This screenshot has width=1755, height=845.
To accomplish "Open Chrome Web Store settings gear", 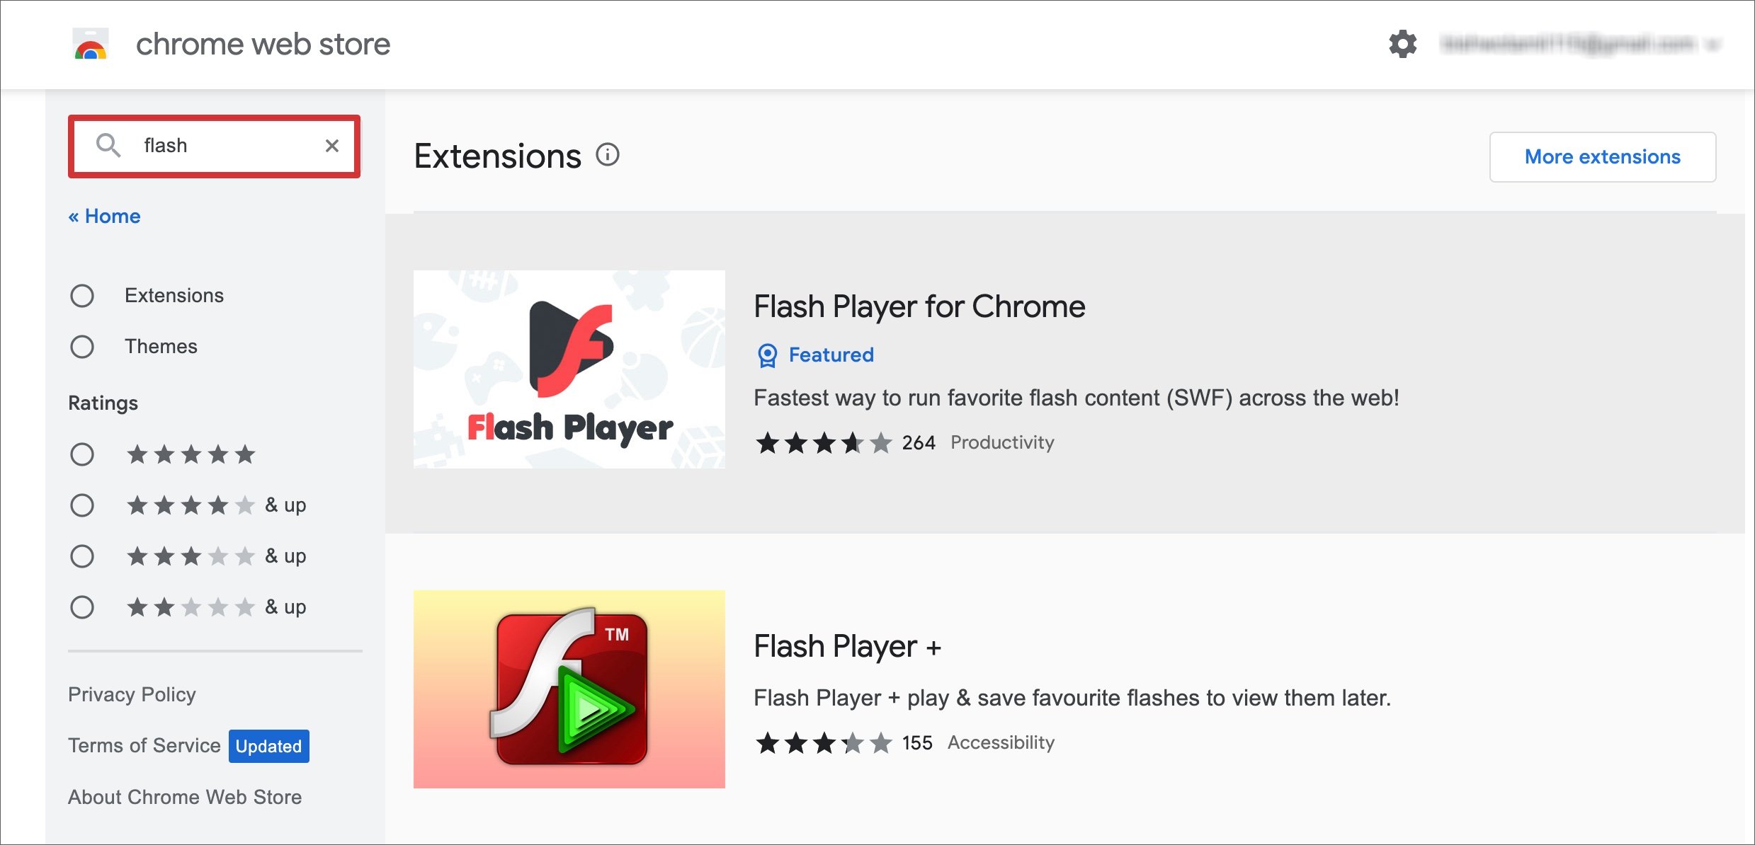I will click(1402, 44).
